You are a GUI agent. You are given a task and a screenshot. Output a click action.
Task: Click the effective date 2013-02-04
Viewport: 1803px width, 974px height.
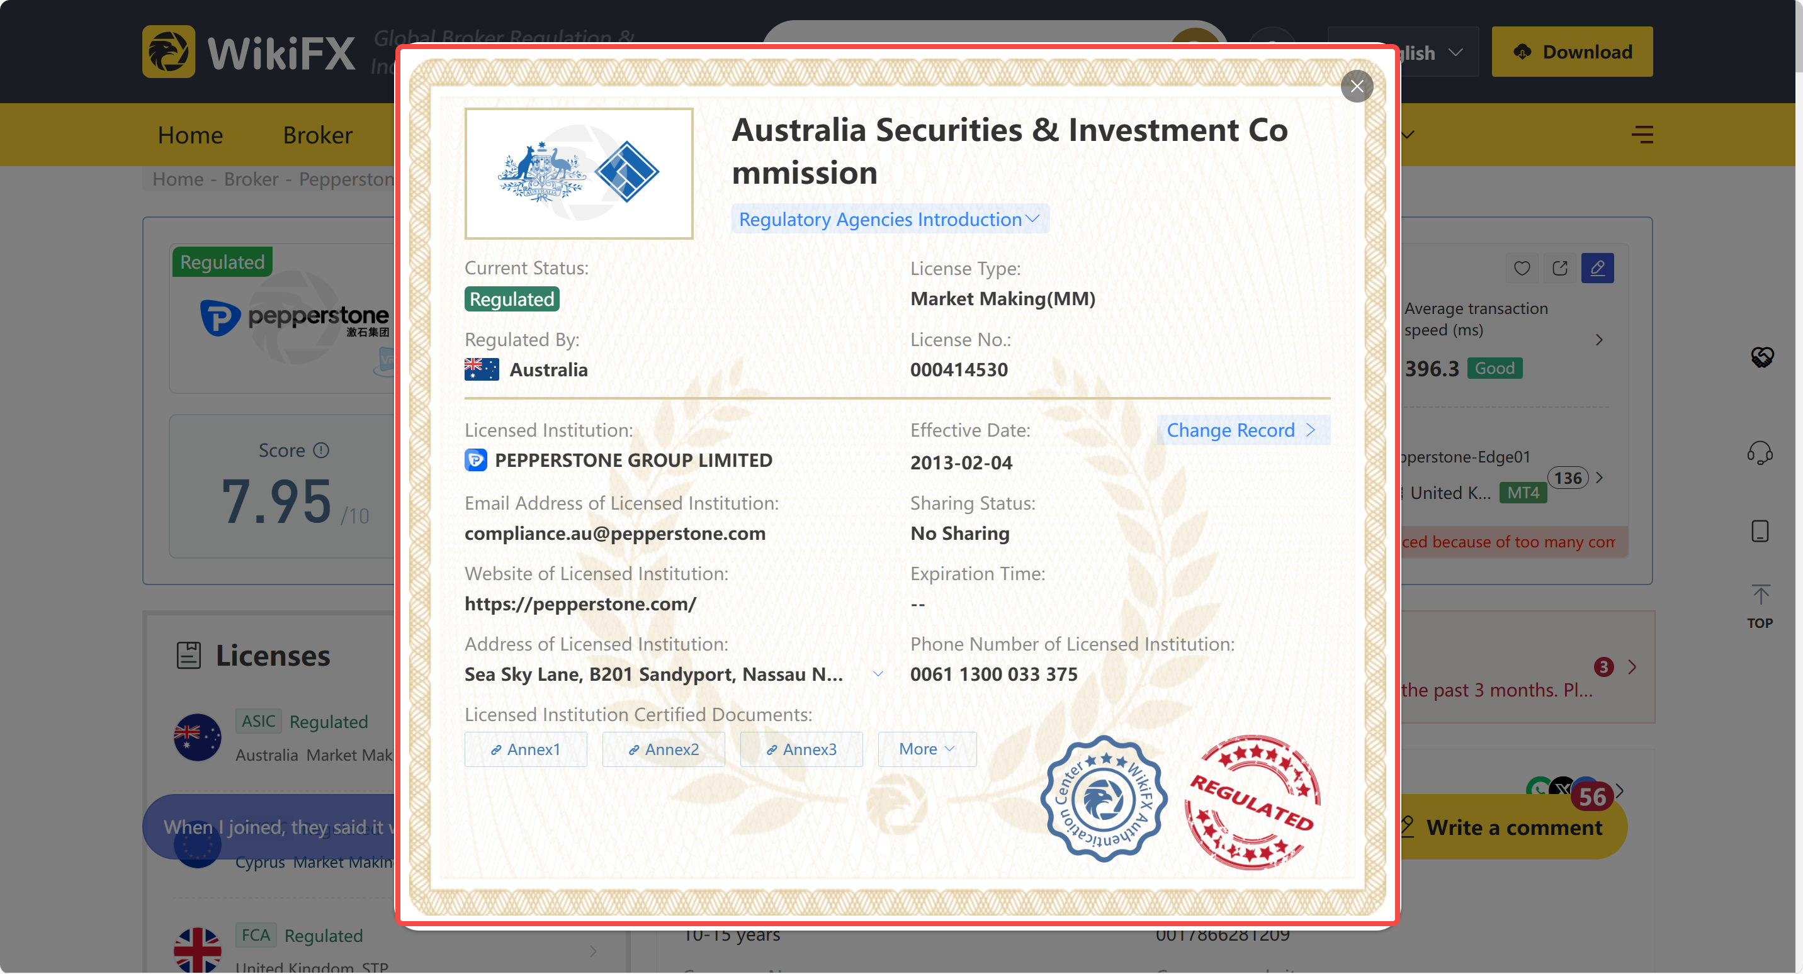click(x=961, y=462)
